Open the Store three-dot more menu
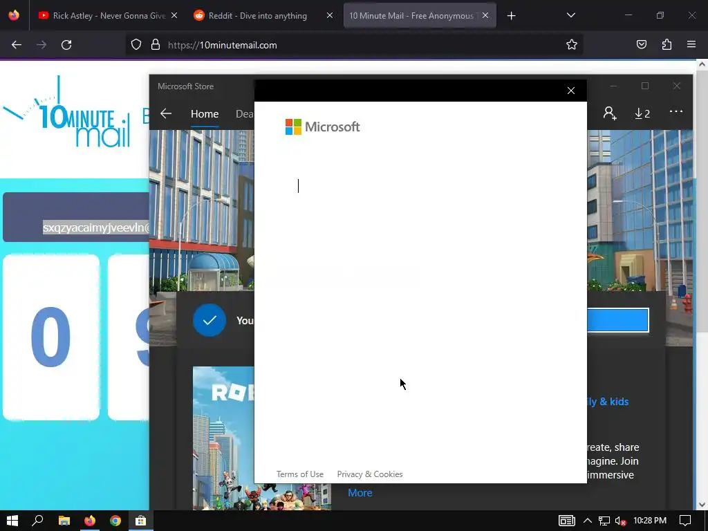The height and width of the screenshot is (531, 708). [x=676, y=111]
